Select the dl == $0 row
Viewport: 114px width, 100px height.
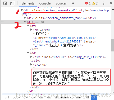[x=56, y=22]
